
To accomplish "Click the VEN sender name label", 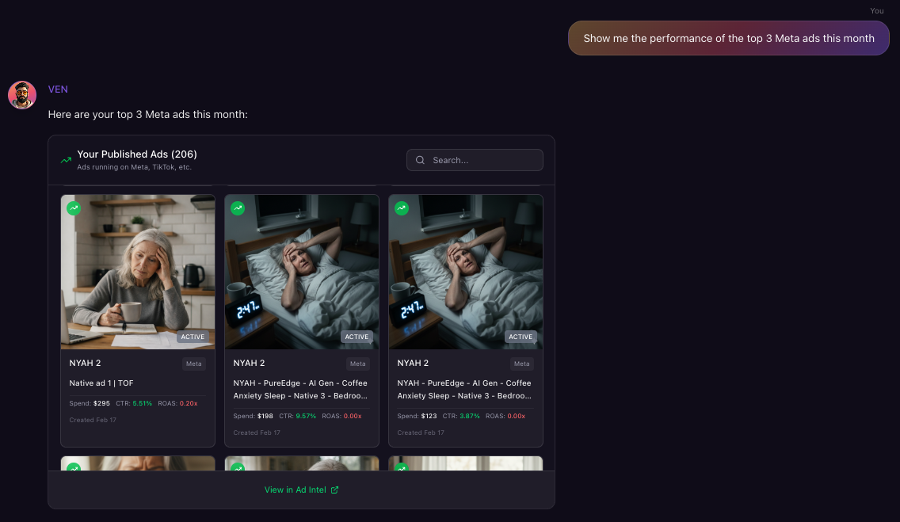I will (x=58, y=90).
